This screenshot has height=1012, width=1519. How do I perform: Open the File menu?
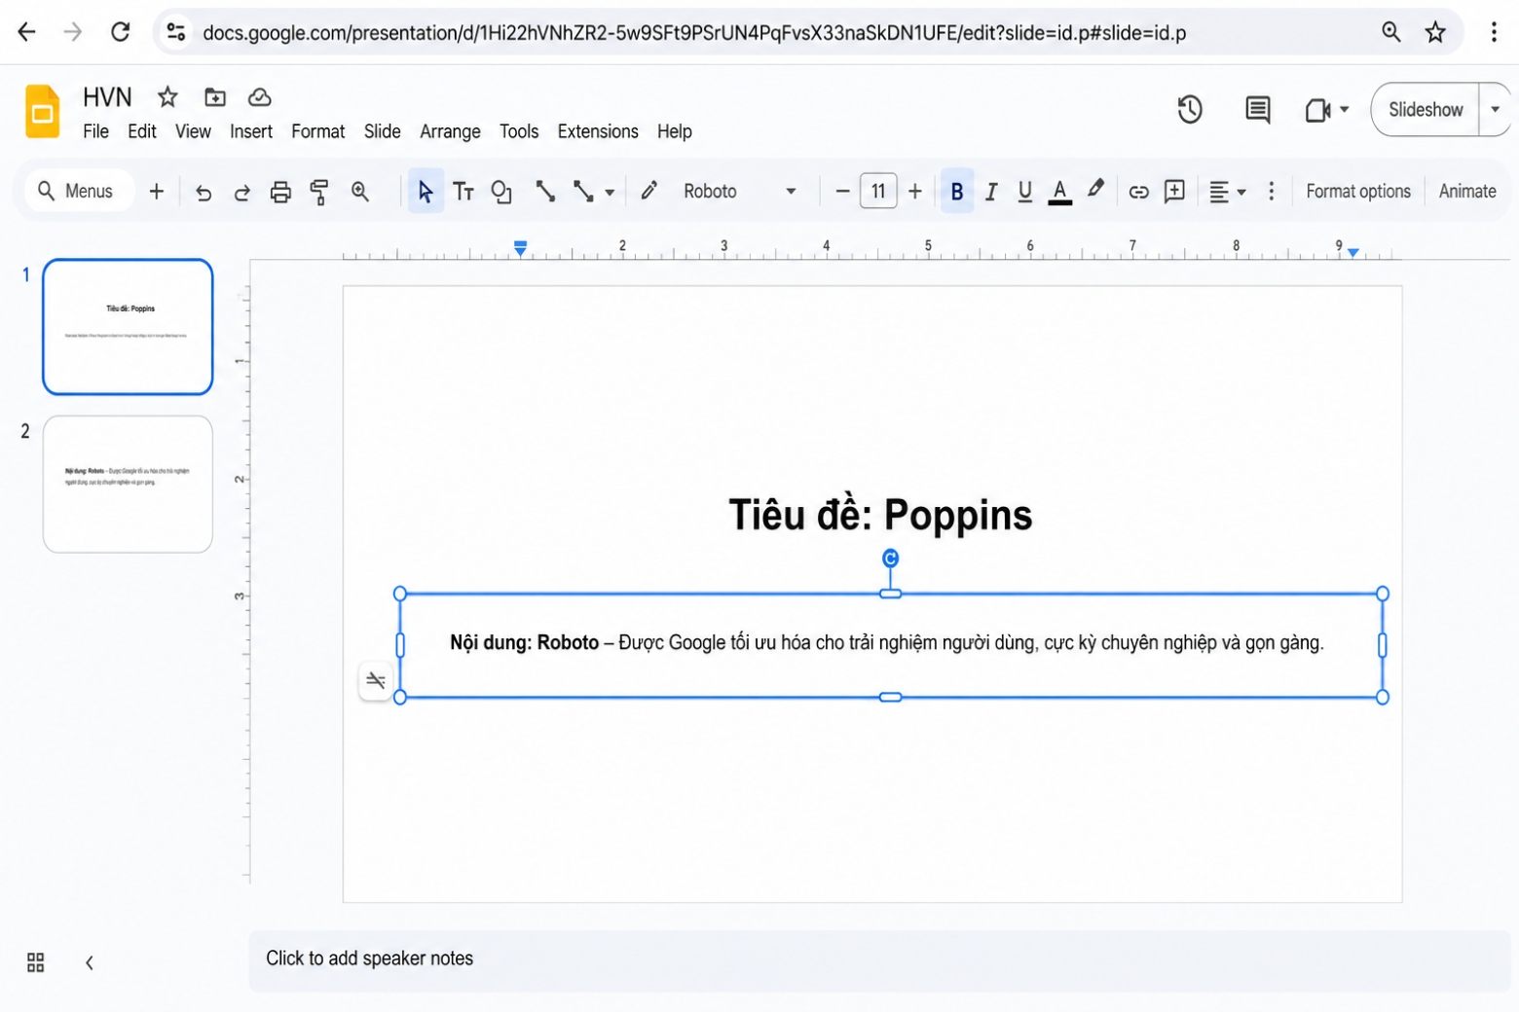[x=95, y=131]
